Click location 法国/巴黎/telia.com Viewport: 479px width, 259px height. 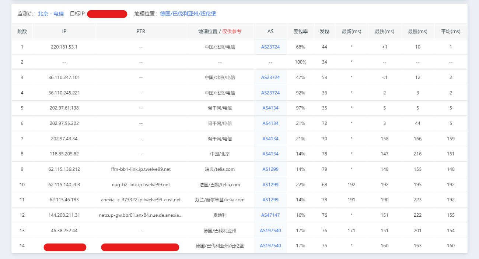click(x=220, y=184)
